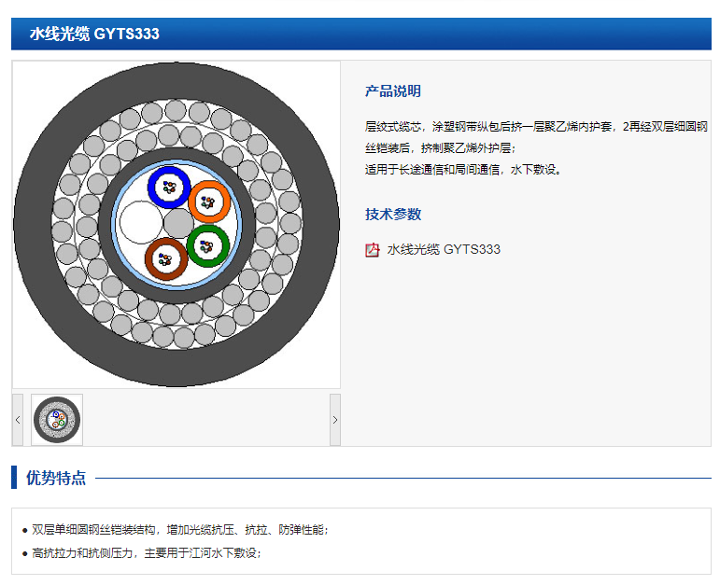Click the PDF icon beside 水线光缆 GYTS333

372,249
